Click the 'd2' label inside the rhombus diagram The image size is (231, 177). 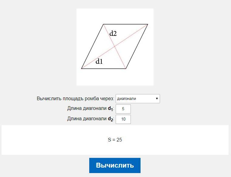113,34
